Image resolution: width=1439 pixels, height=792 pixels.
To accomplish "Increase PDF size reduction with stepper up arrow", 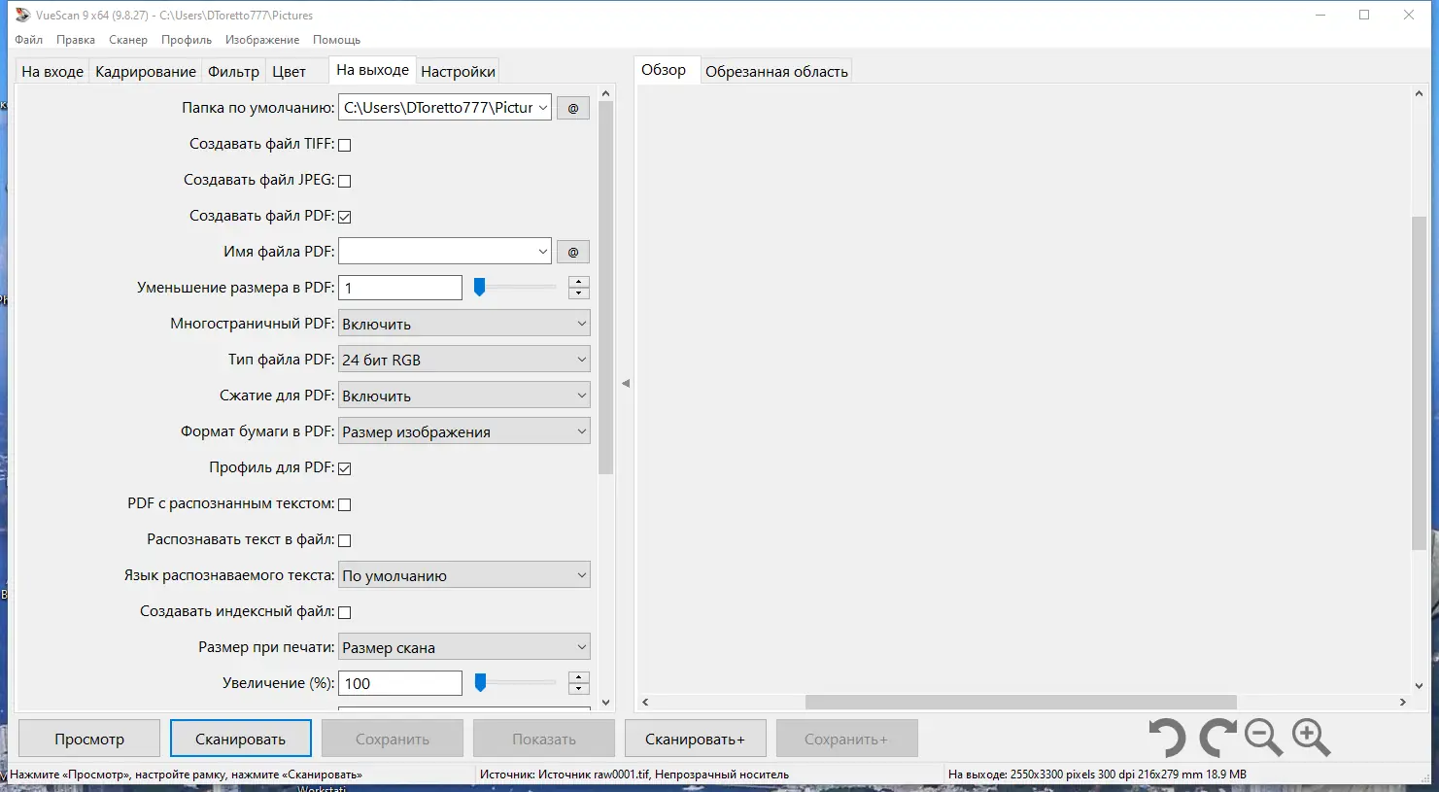I will click(x=579, y=282).
